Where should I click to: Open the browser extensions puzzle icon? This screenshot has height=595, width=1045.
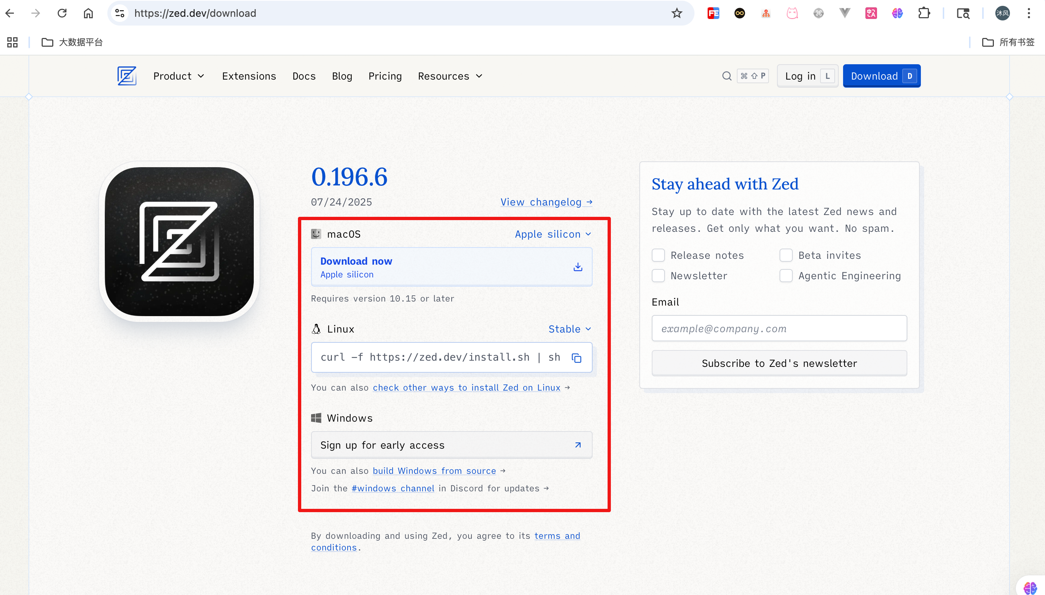pos(924,13)
